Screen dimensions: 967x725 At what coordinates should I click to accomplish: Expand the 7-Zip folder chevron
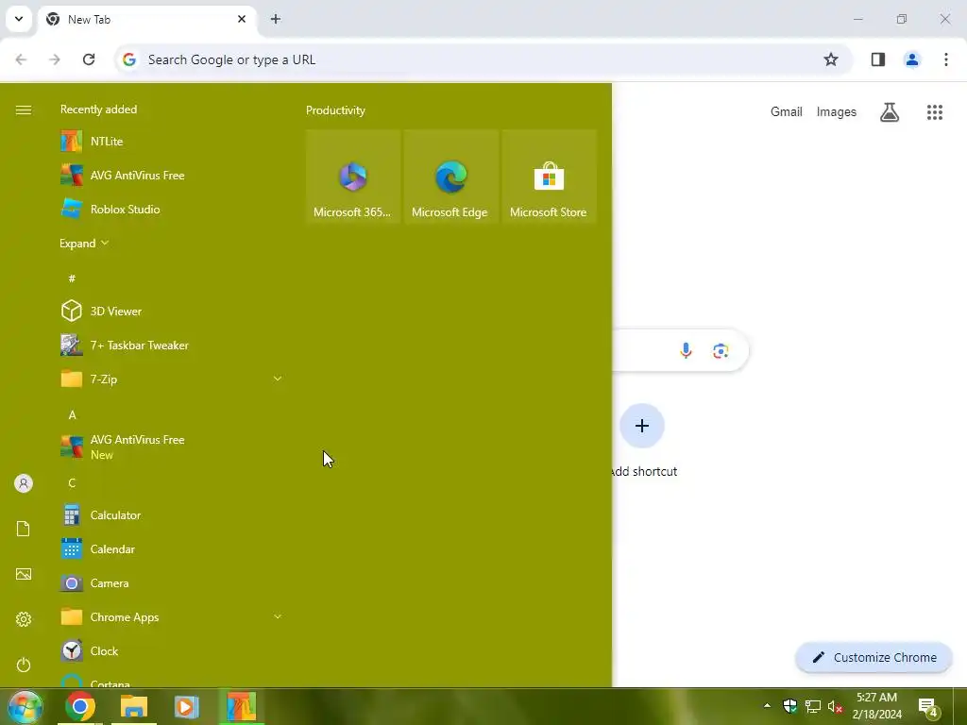pyautogui.click(x=278, y=379)
